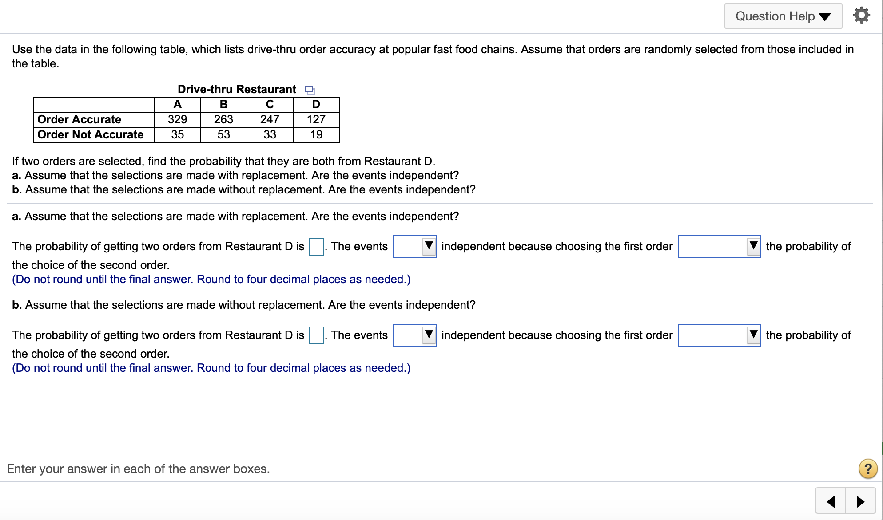The image size is (883, 520).
Task: Click the probability answer box in part a
Action: [316, 247]
